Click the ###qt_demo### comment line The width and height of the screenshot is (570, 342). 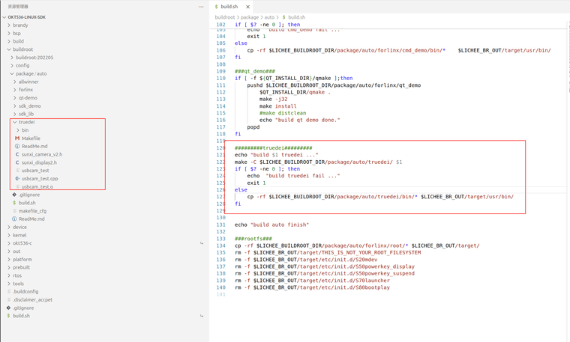255,71
